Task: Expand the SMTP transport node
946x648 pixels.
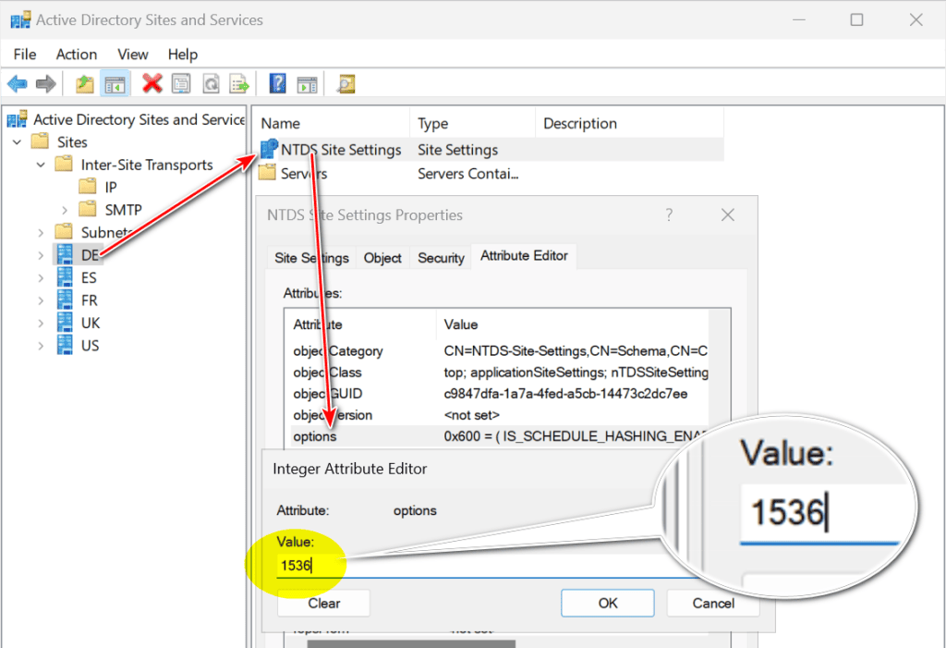Action: coord(64,210)
